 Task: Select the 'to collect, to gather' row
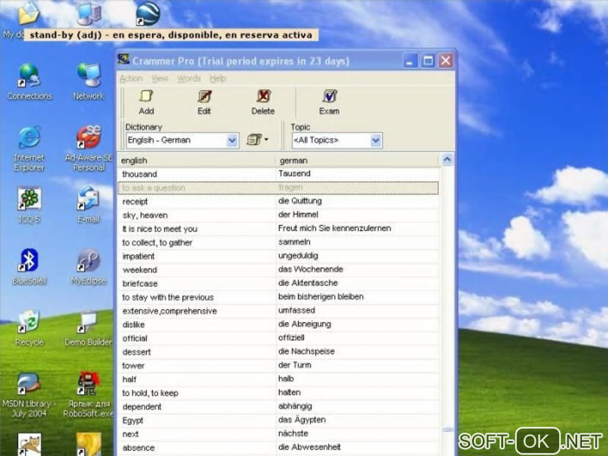(278, 243)
